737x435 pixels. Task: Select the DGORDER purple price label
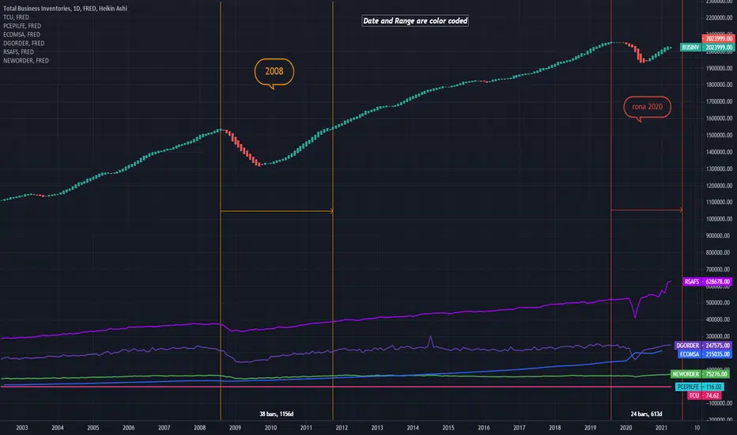pyautogui.click(x=703, y=346)
